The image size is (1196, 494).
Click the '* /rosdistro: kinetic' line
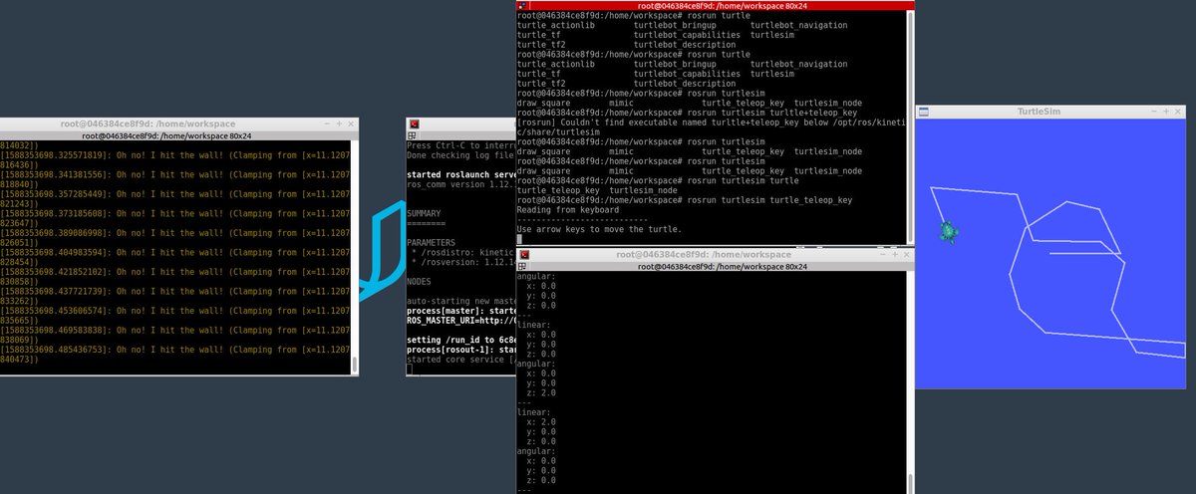pyautogui.click(x=463, y=252)
